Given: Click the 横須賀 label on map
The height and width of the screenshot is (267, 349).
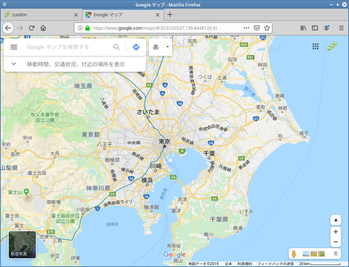Looking at the screenshot, I should click(x=151, y=207).
